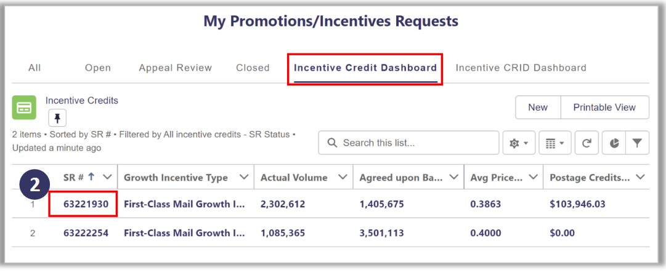Expand Actual Volume column menu
The image size is (666, 273).
[x=343, y=177]
